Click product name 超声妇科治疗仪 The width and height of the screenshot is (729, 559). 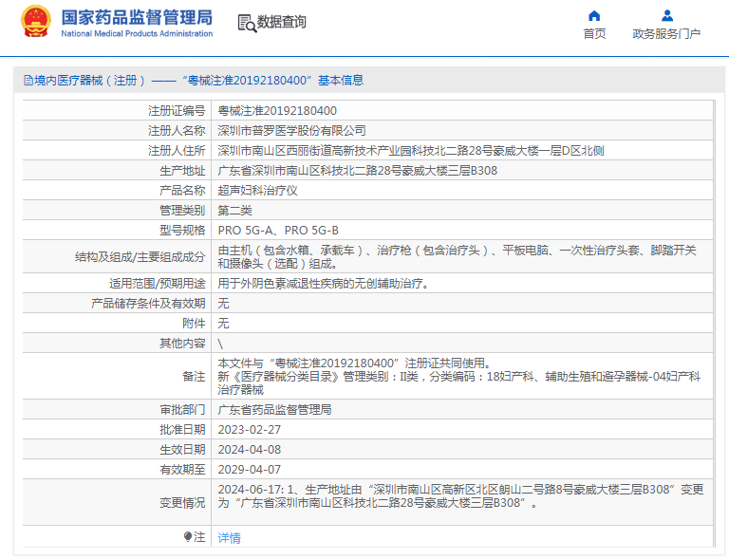257,191
